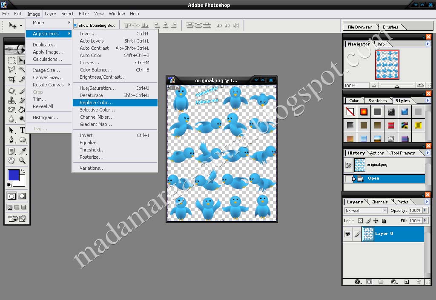This screenshot has height=300, width=436.
Task: Select the Path Selection tool
Action: pos(11,130)
